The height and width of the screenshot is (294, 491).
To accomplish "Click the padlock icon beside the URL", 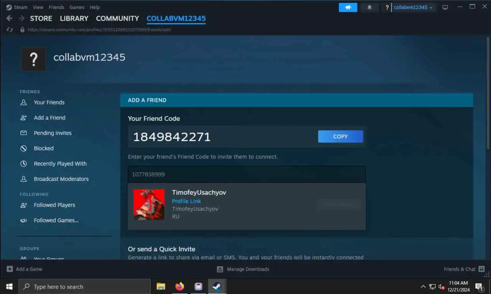I will pyautogui.click(x=22, y=29).
